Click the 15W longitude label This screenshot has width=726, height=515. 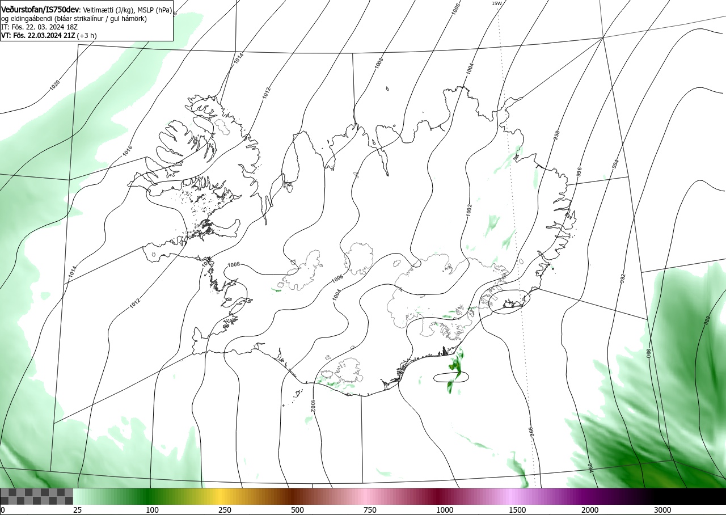click(x=496, y=3)
